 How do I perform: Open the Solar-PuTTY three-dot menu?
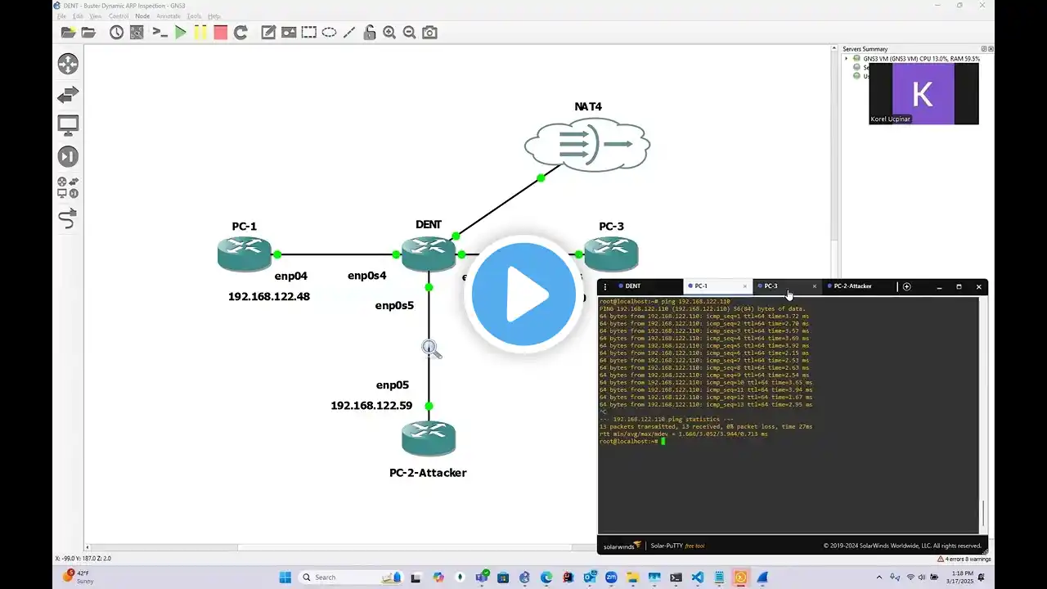coord(605,287)
